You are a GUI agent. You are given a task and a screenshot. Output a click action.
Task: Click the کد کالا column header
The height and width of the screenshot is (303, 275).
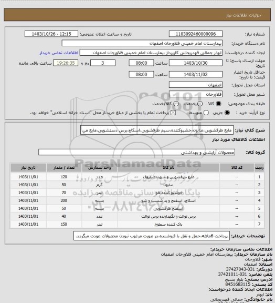coord(237,168)
